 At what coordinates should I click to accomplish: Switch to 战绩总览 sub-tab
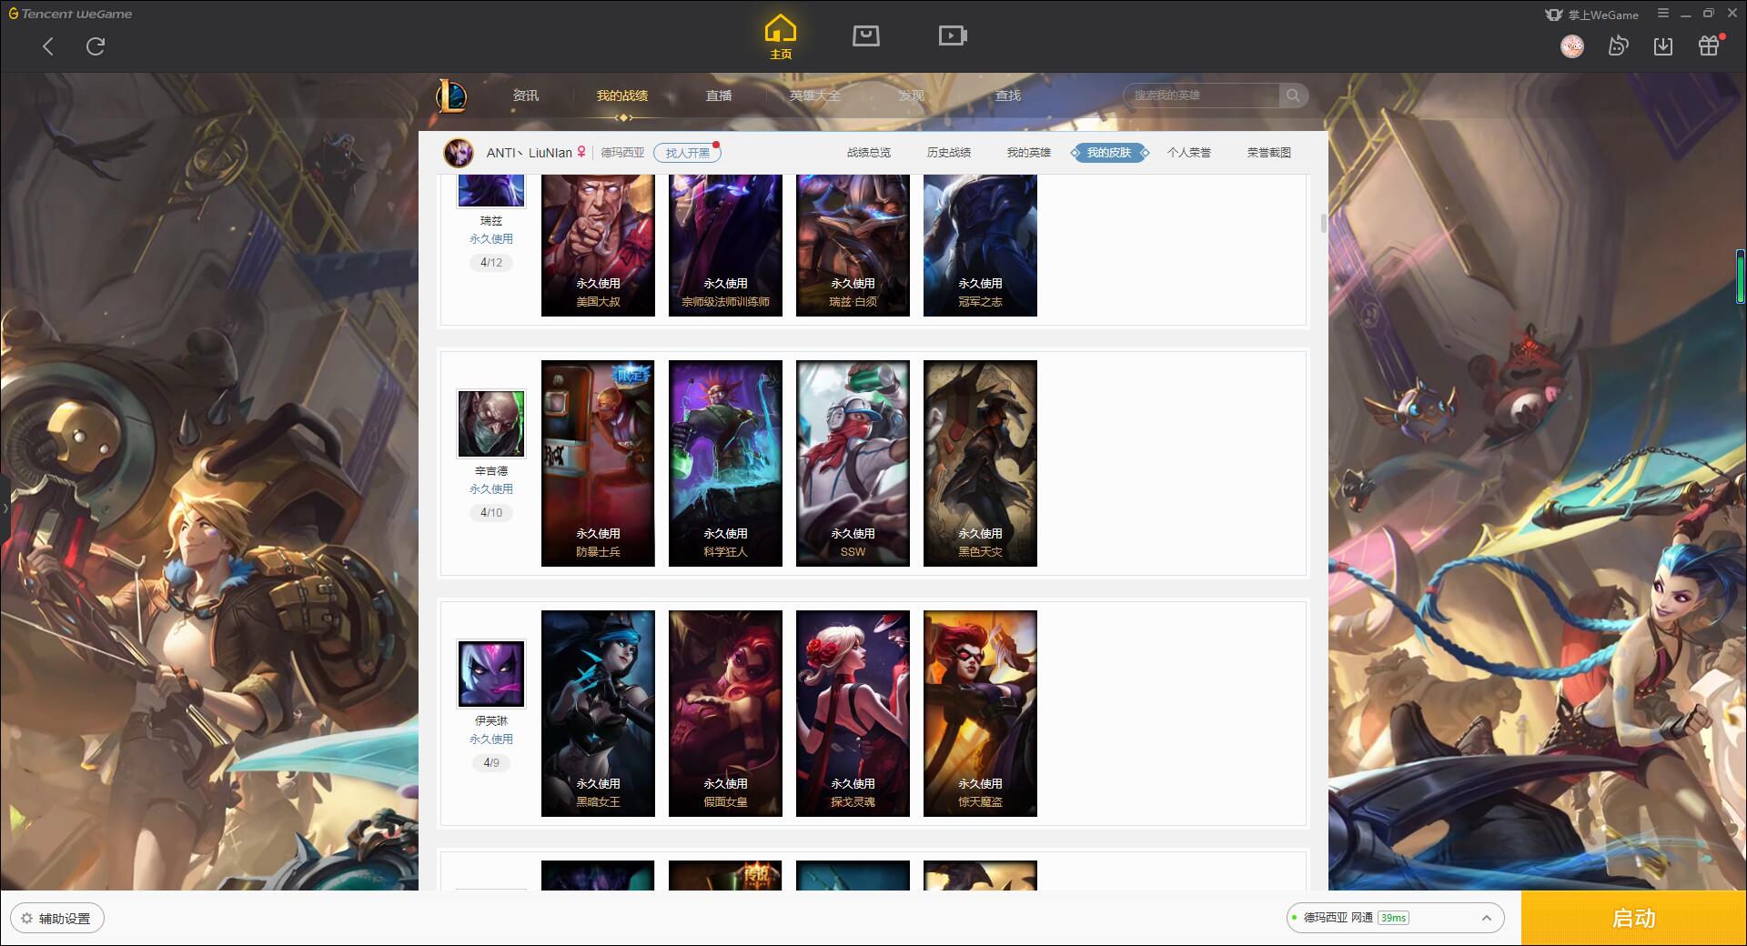click(869, 153)
